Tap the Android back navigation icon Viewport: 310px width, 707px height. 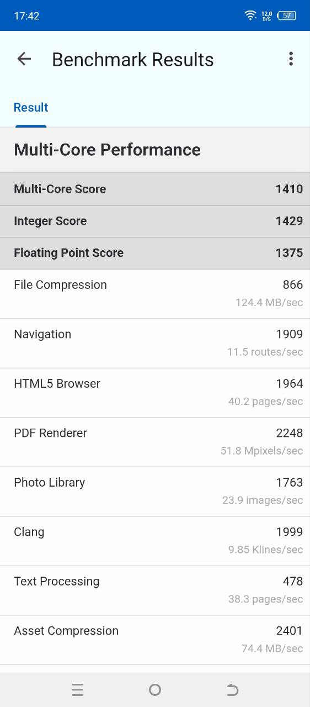[x=232, y=689]
